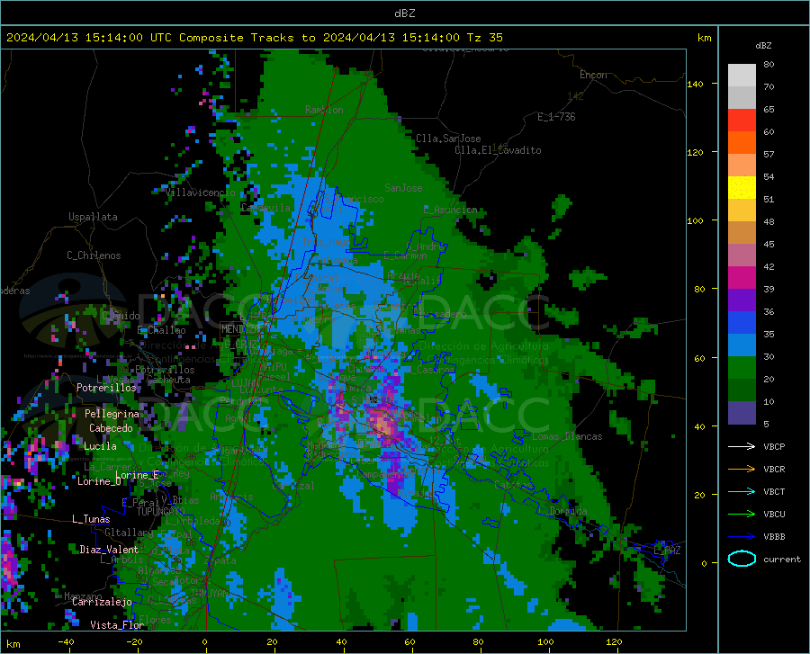Click the 'VBCU' legend label
Image resolution: width=810 pixels, height=654 pixels.
[774, 515]
